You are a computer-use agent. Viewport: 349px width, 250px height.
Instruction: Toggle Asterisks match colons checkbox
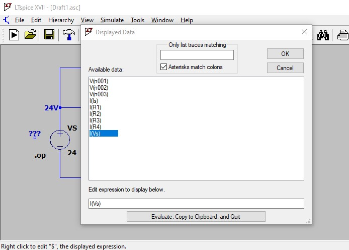pos(163,67)
